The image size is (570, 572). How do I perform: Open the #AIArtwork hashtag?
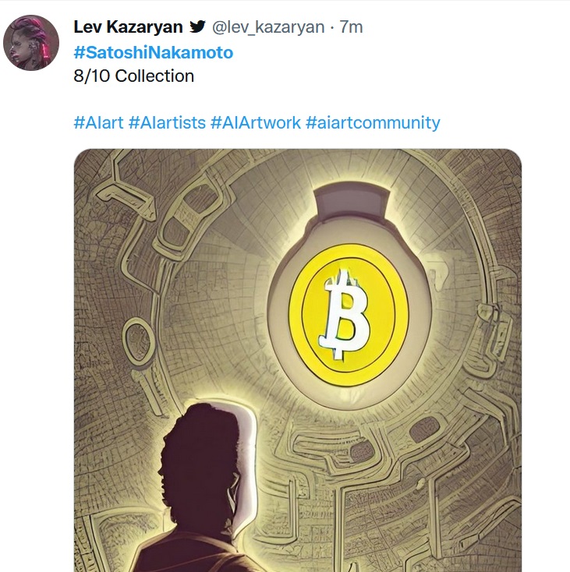point(256,122)
